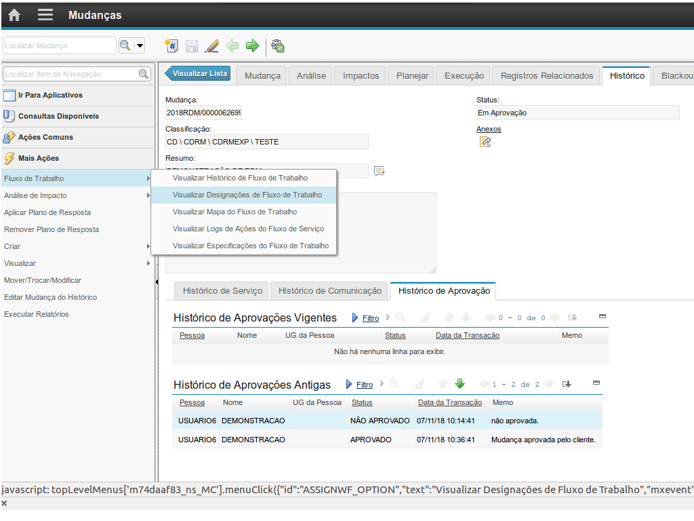Open Ir Para Aplicativos in the sidebar
694x521 pixels.
(x=78, y=95)
